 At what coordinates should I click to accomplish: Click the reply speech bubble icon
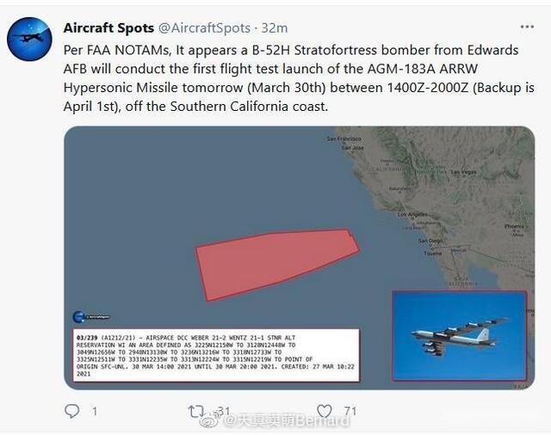(x=72, y=411)
